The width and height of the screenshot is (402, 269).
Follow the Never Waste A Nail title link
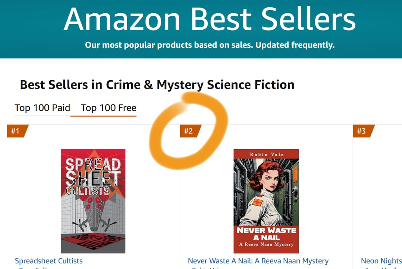tap(258, 261)
